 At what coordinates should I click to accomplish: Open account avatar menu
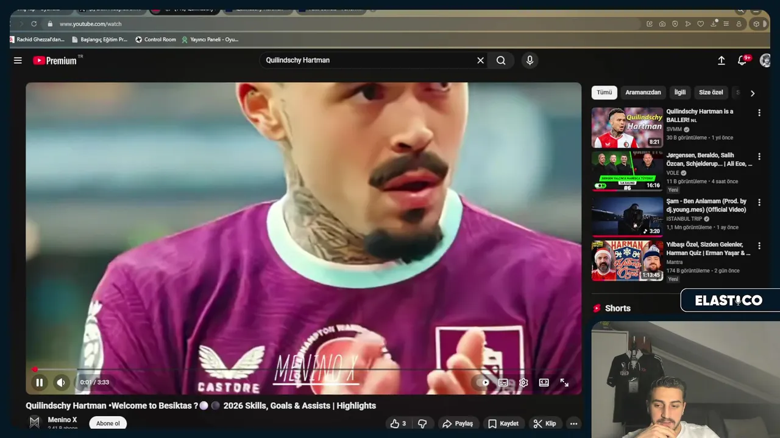(765, 60)
